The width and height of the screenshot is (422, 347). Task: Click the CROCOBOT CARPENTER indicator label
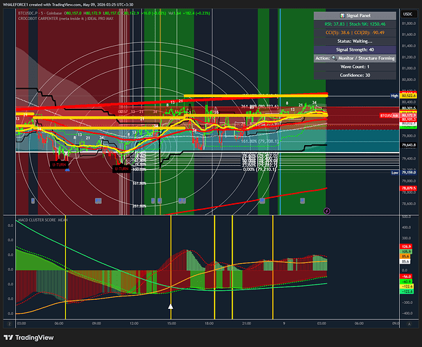click(x=66, y=19)
